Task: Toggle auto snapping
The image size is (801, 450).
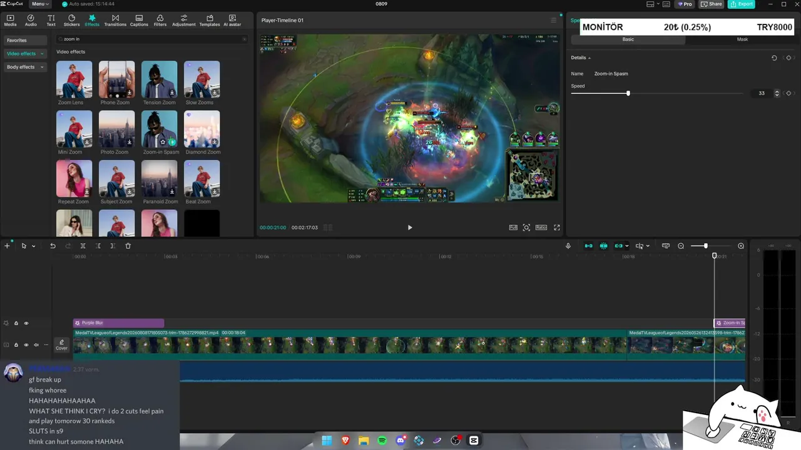Action: pos(603,246)
